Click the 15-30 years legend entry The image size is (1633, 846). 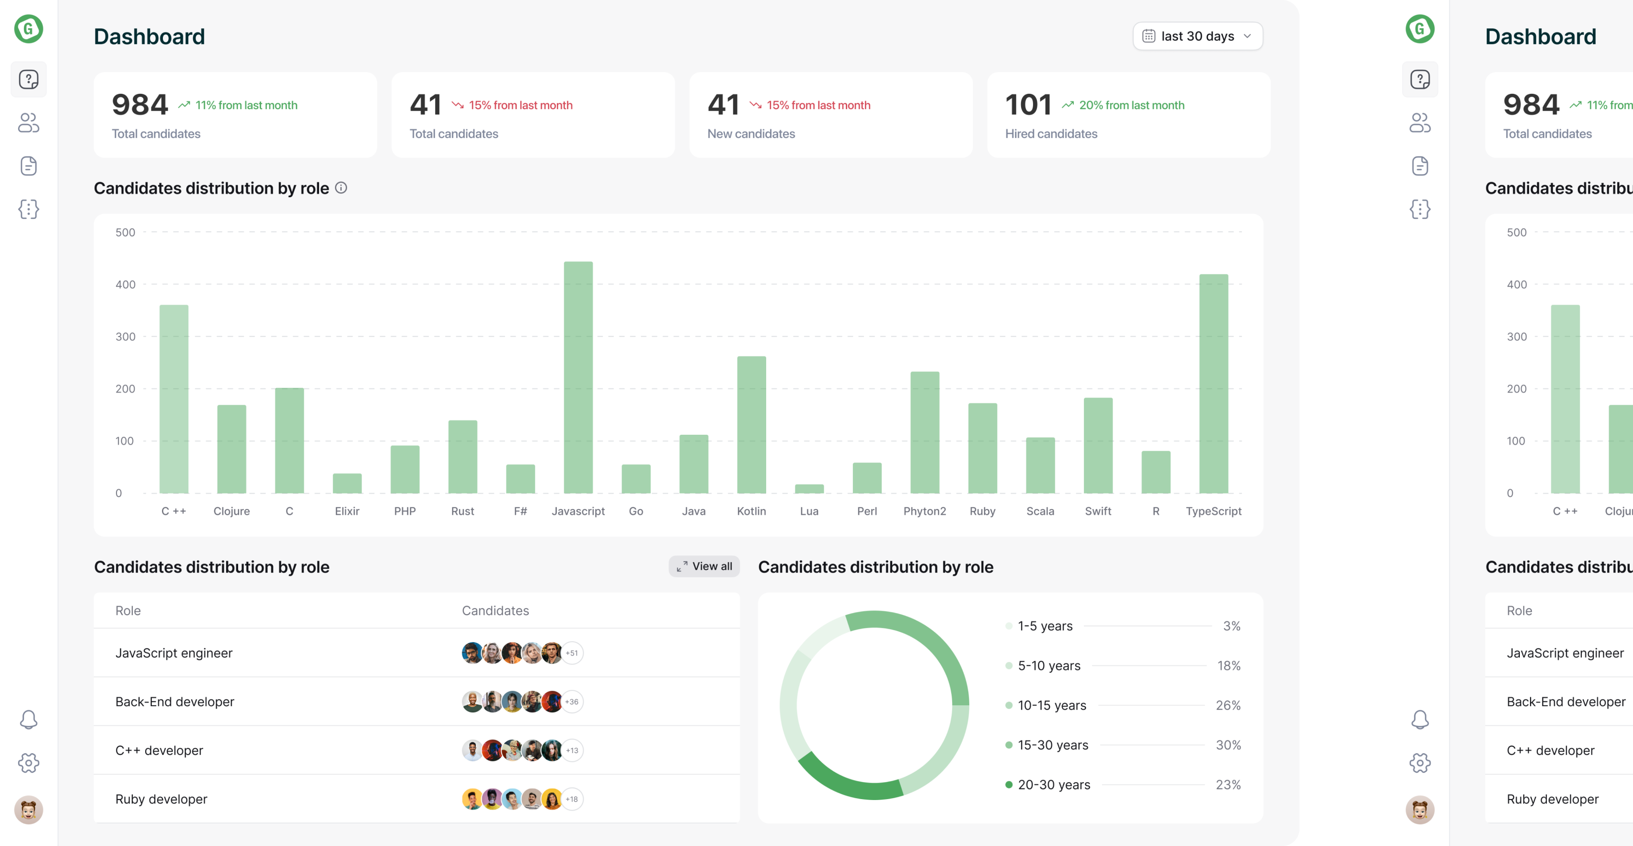1052,744
